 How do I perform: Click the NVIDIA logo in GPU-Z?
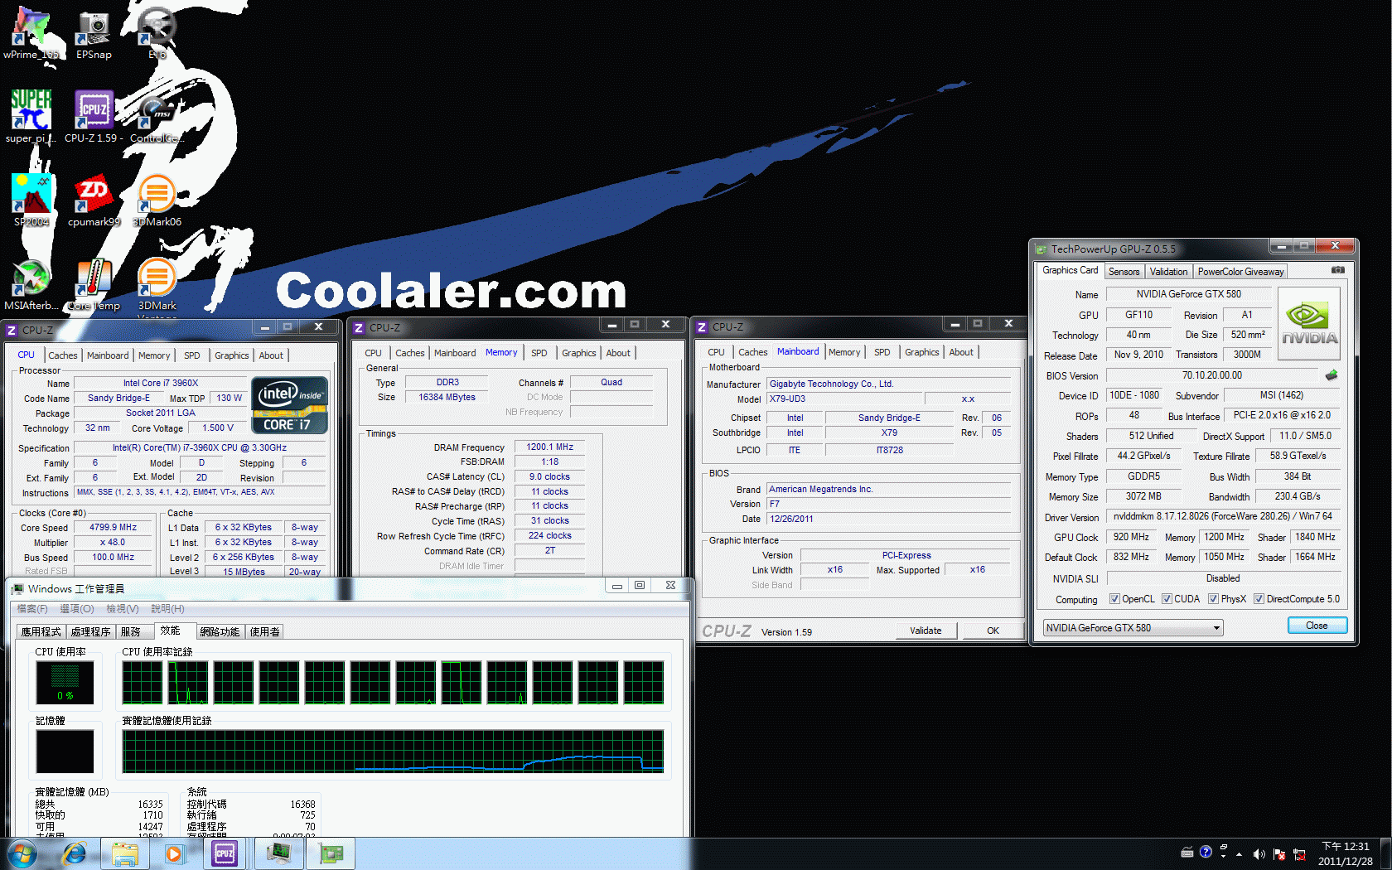(x=1309, y=323)
